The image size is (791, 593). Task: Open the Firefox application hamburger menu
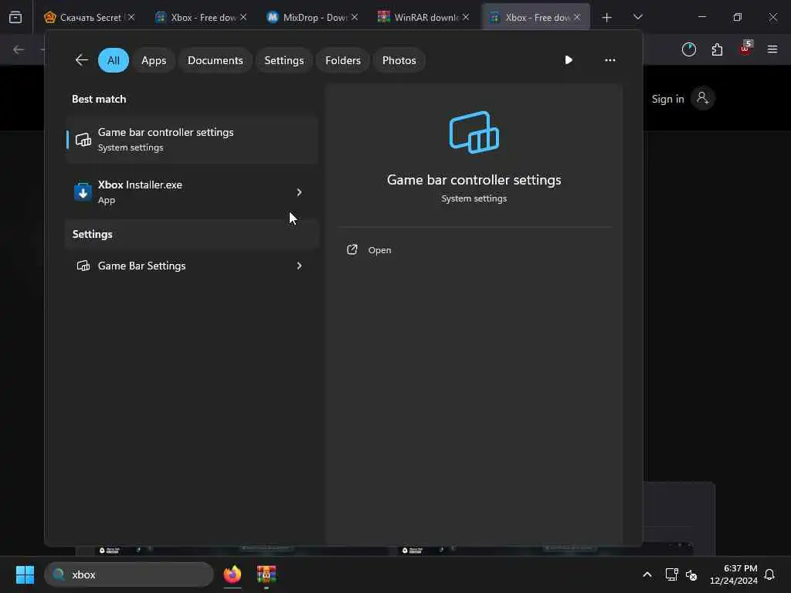click(x=772, y=49)
